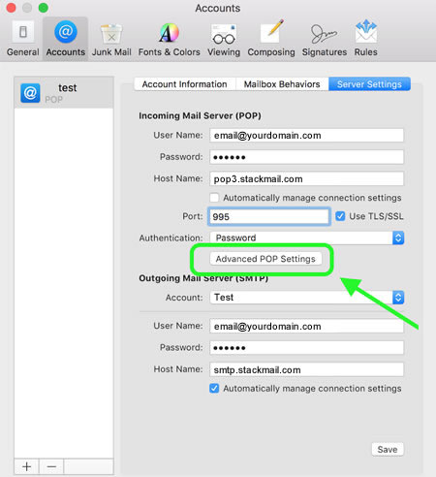Switch to the Account Information tab
The height and width of the screenshot is (477, 436).
click(185, 84)
